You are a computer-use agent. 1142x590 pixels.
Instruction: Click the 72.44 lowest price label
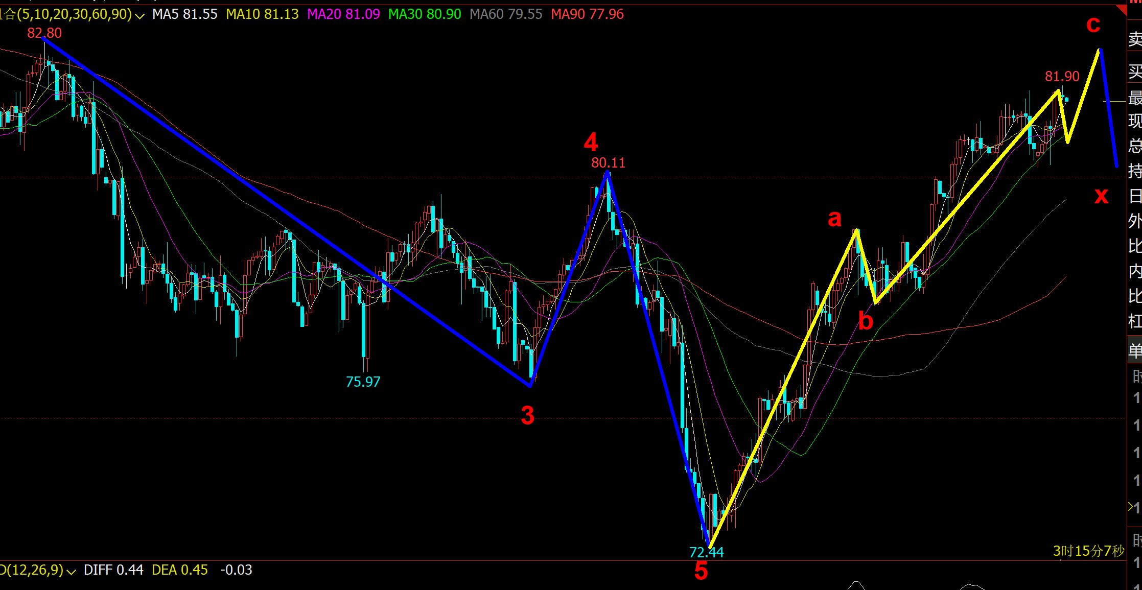[x=706, y=552]
